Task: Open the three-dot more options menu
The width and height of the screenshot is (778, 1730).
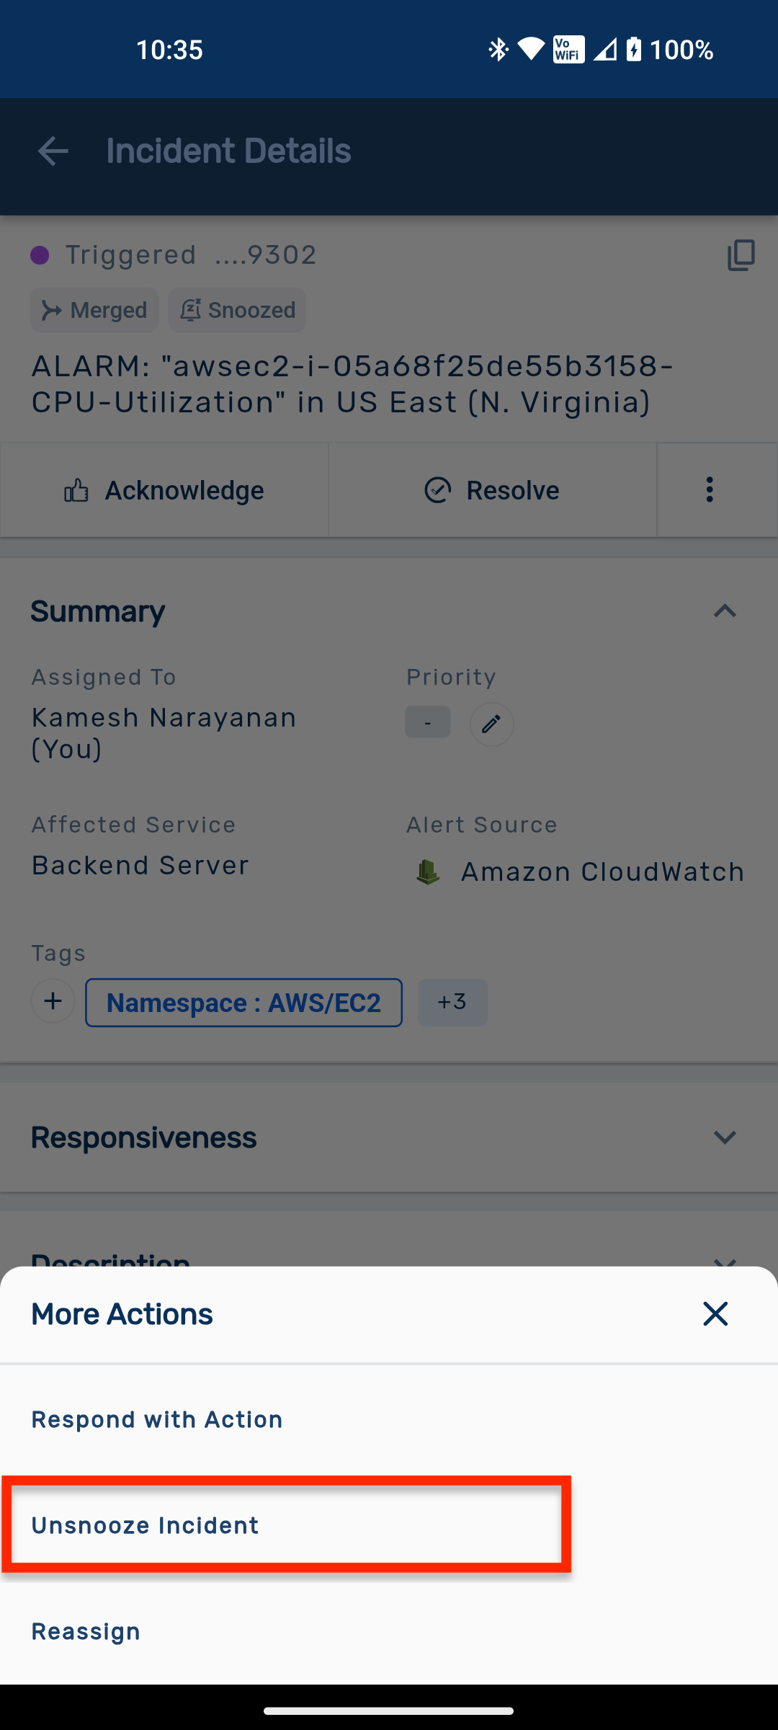Action: tap(710, 490)
